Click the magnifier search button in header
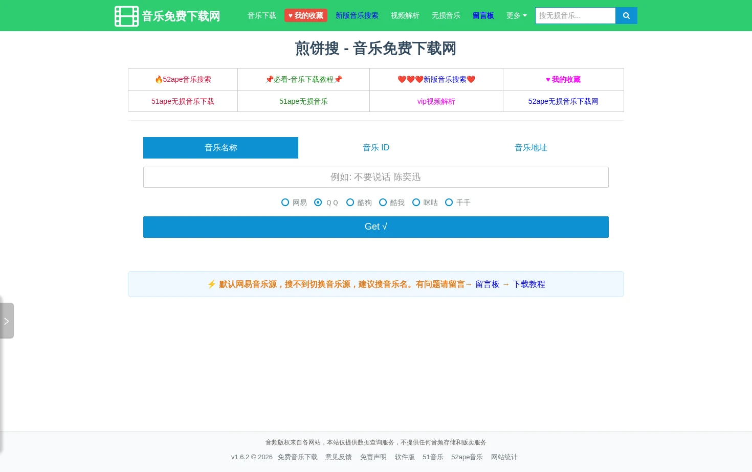 pyautogui.click(x=626, y=16)
